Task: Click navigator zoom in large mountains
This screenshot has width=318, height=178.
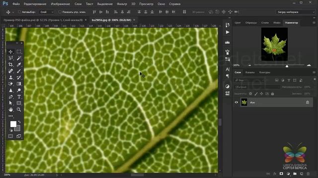Action: click(x=309, y=65)
